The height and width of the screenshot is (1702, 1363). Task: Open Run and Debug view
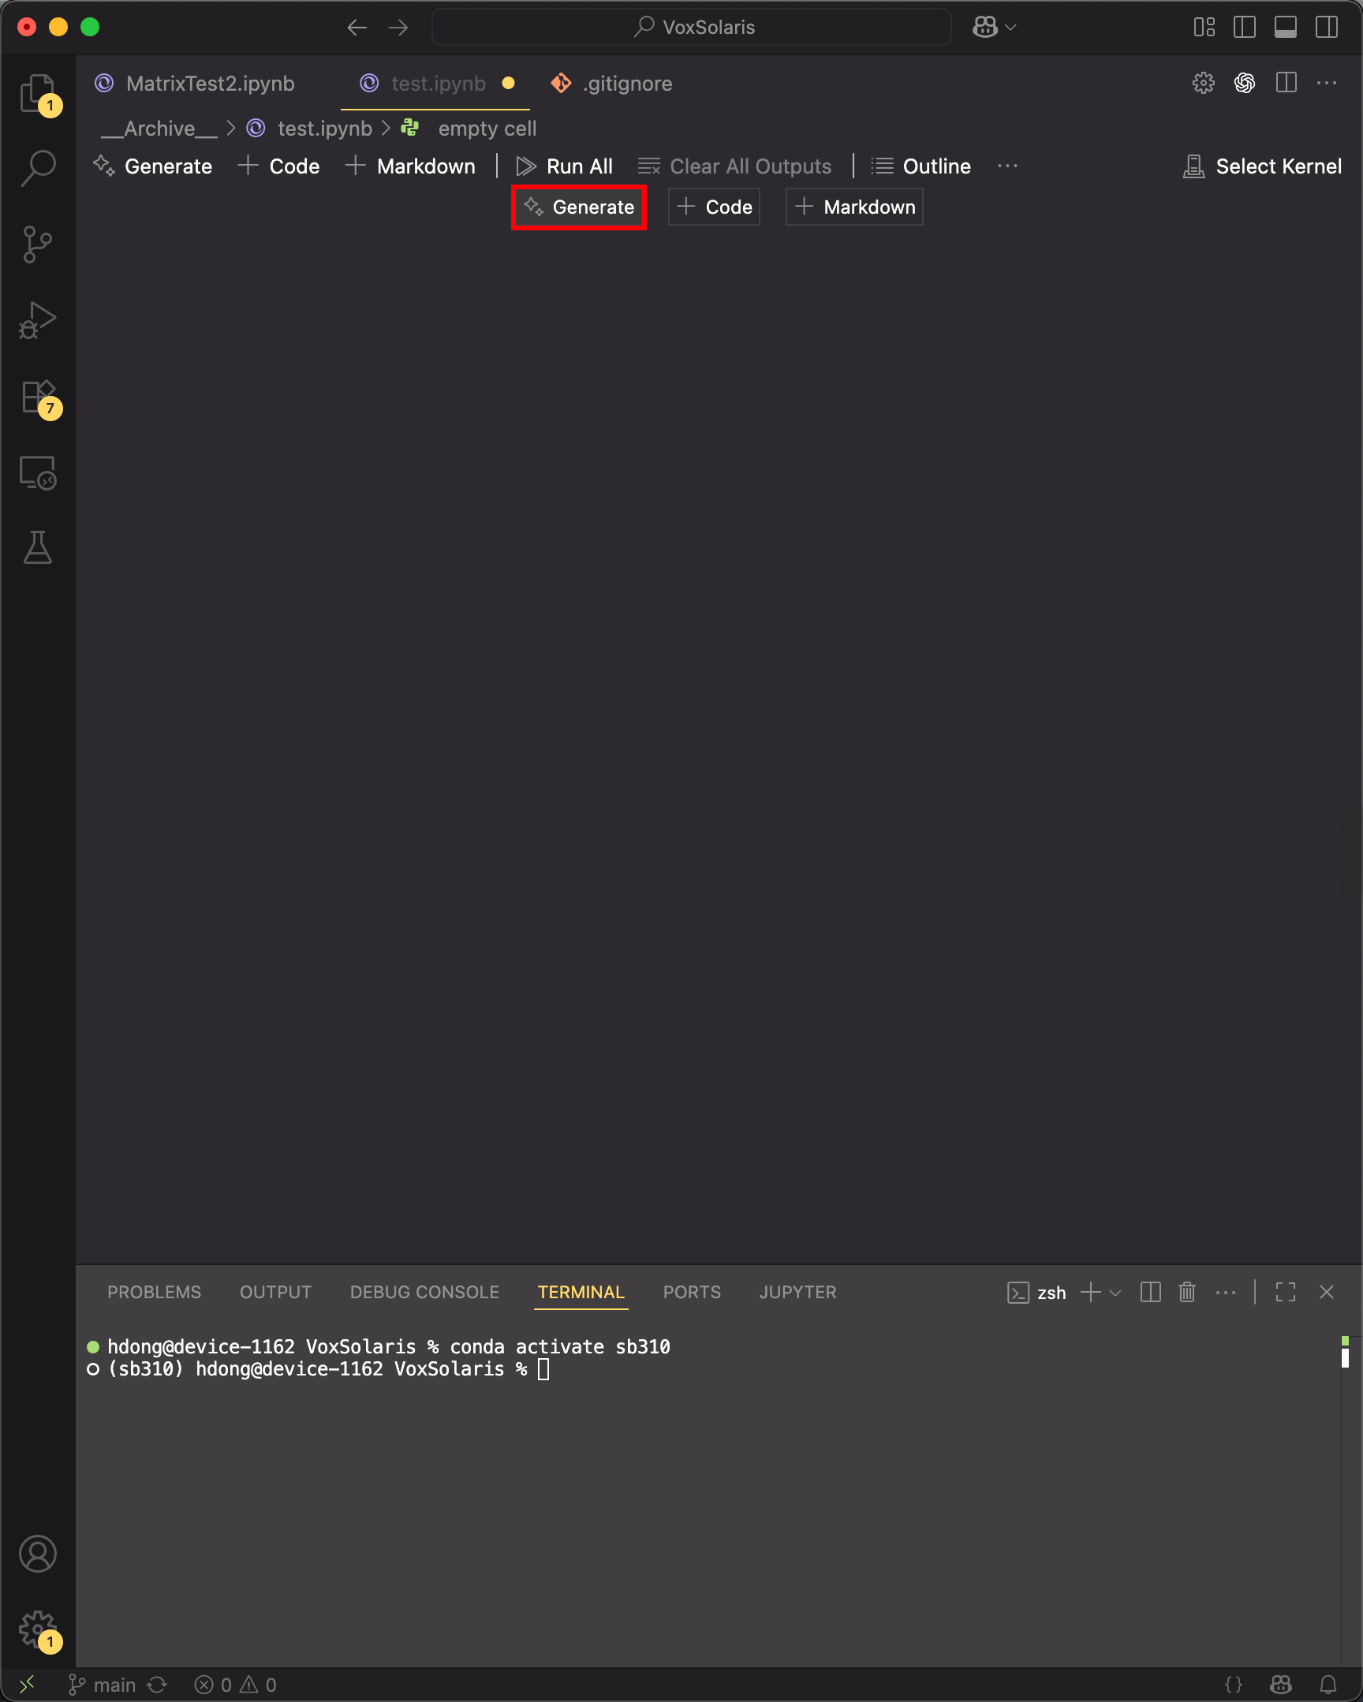(37, 320)
